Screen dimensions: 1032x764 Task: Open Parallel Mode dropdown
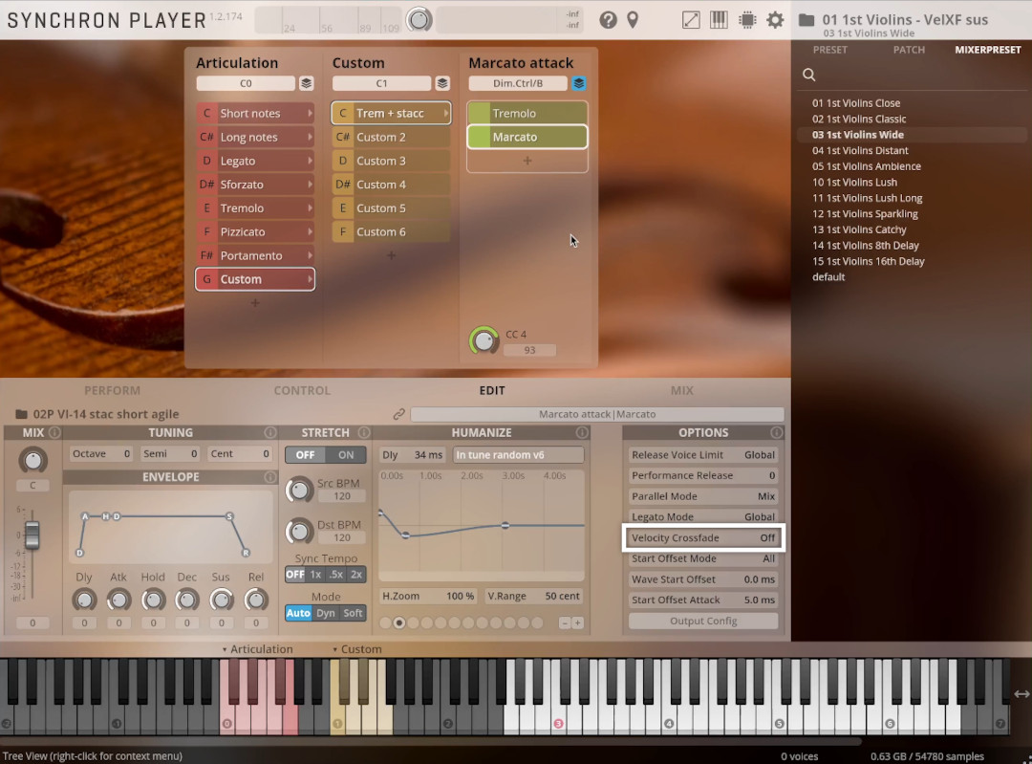[703, 496]
